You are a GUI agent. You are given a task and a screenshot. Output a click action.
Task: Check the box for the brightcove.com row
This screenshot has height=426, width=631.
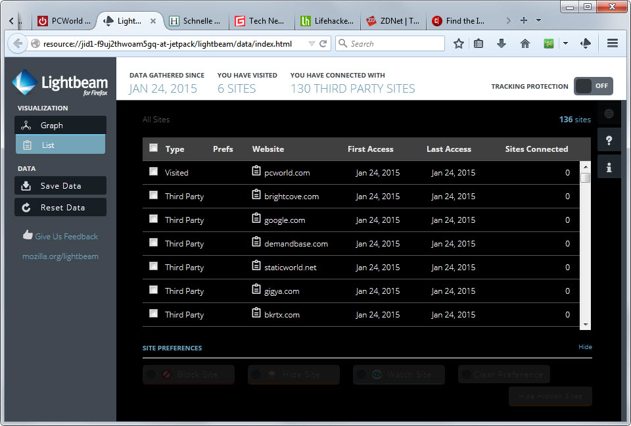coord(153,195)
